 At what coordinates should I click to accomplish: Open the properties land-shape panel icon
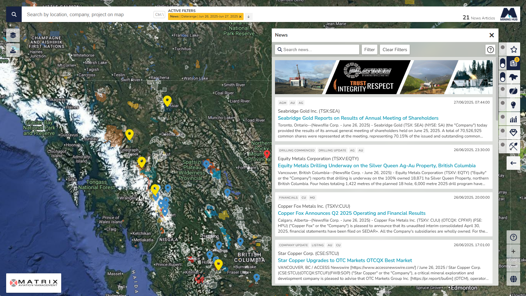[x=513, y=77]
